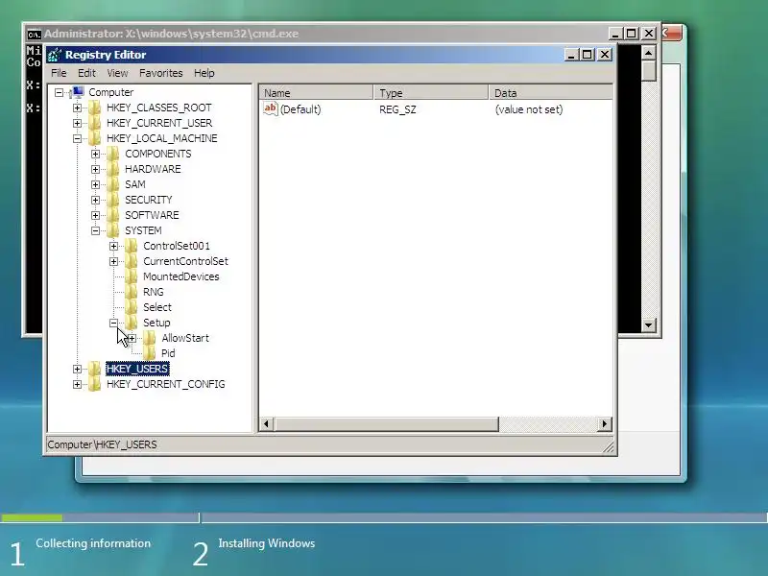Viewport: 768px width, 576px height.
Task: Click the values pane horizontal scrollbar thumb
Action: tap(386, 423)
